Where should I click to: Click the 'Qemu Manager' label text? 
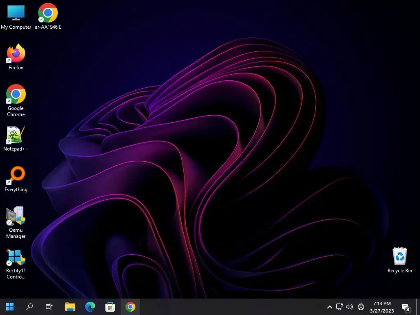(x=16, y=233)
